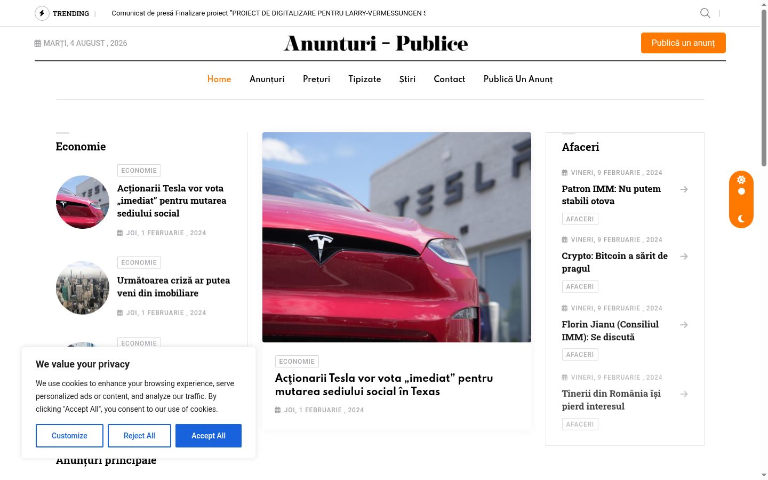Click the Anunturi - Publice site logo

376,43
